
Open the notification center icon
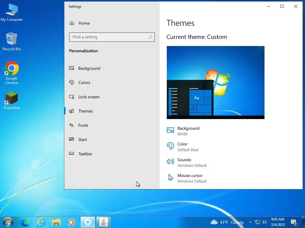294,222
